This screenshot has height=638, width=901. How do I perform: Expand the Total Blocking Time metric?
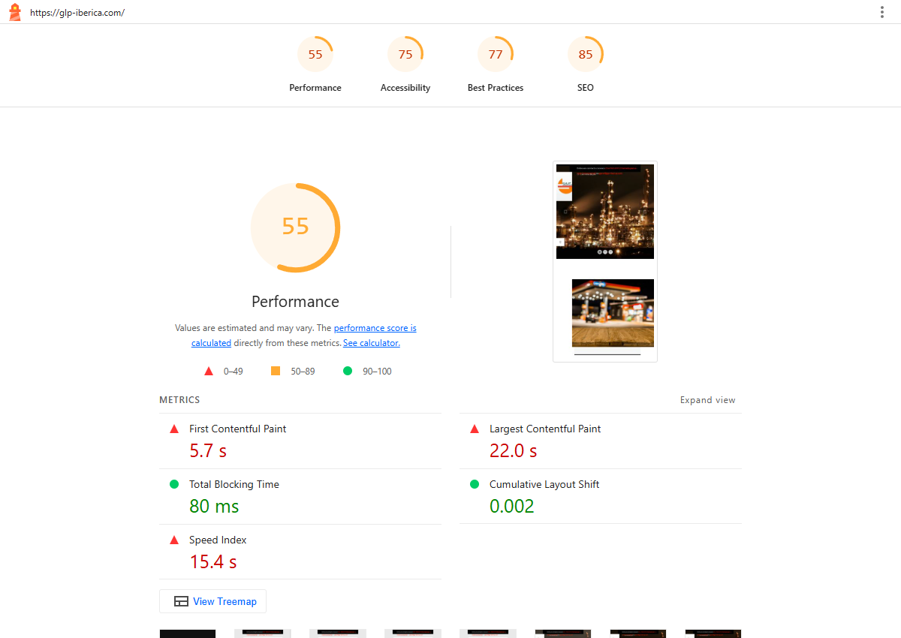(x=300, y=497)
